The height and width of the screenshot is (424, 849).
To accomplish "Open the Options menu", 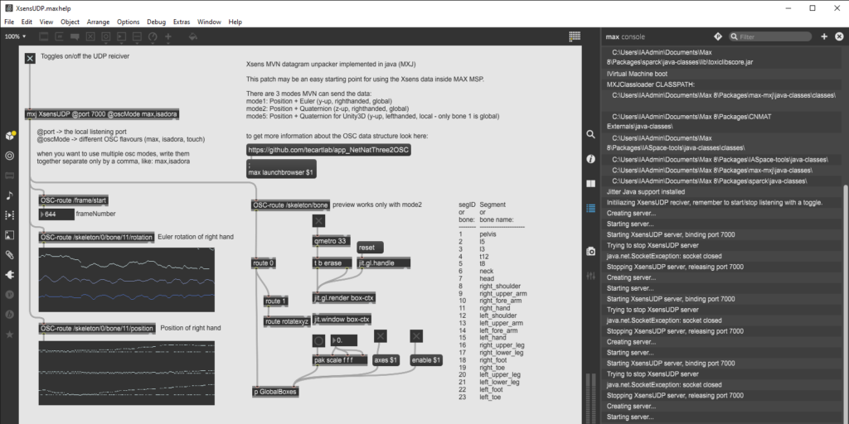I will click(x=129, y=22).
